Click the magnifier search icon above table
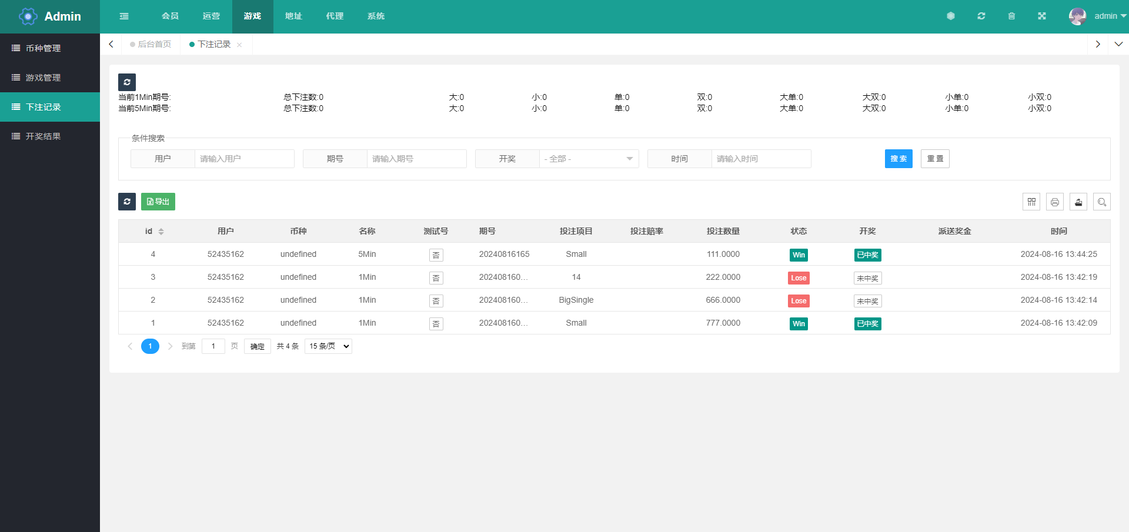Viewport: 1129px width, 532px height. tap(1102, 202)
